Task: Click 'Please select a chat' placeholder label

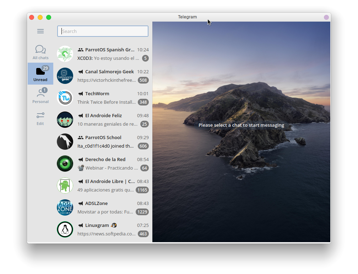Action: (x=242, y=125)
